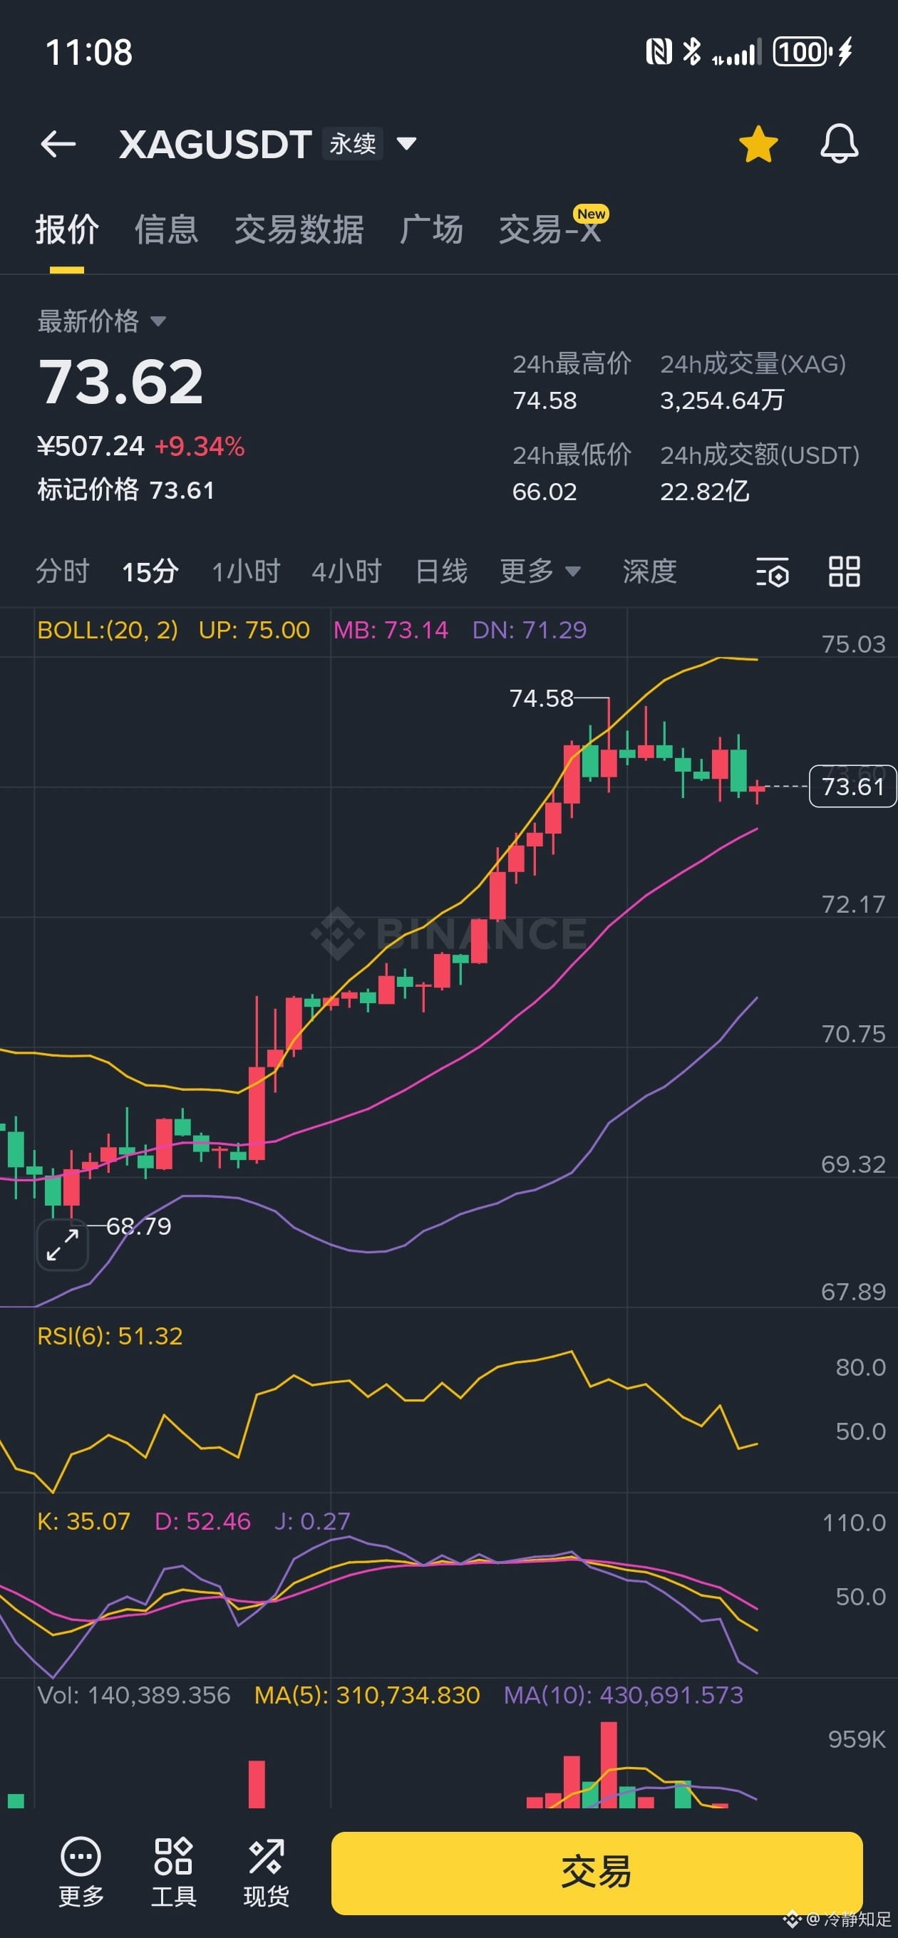Open price alert bell icon
The image size is (898, 1938).
(840, 144)
